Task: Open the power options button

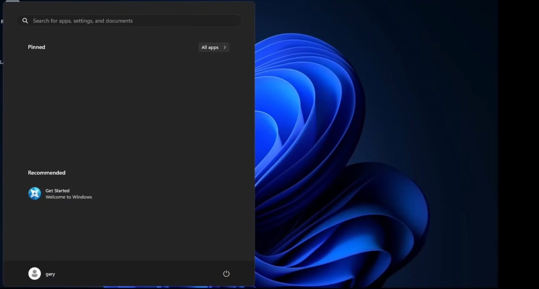Action: tap(226, 274)
